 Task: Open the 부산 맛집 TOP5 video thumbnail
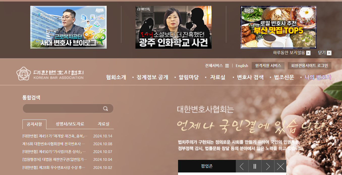278,27
